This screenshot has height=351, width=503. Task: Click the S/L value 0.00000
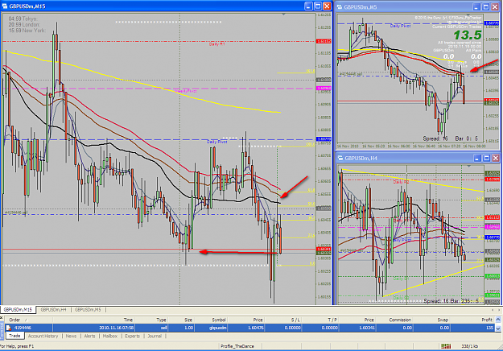(x=292, y=328)
